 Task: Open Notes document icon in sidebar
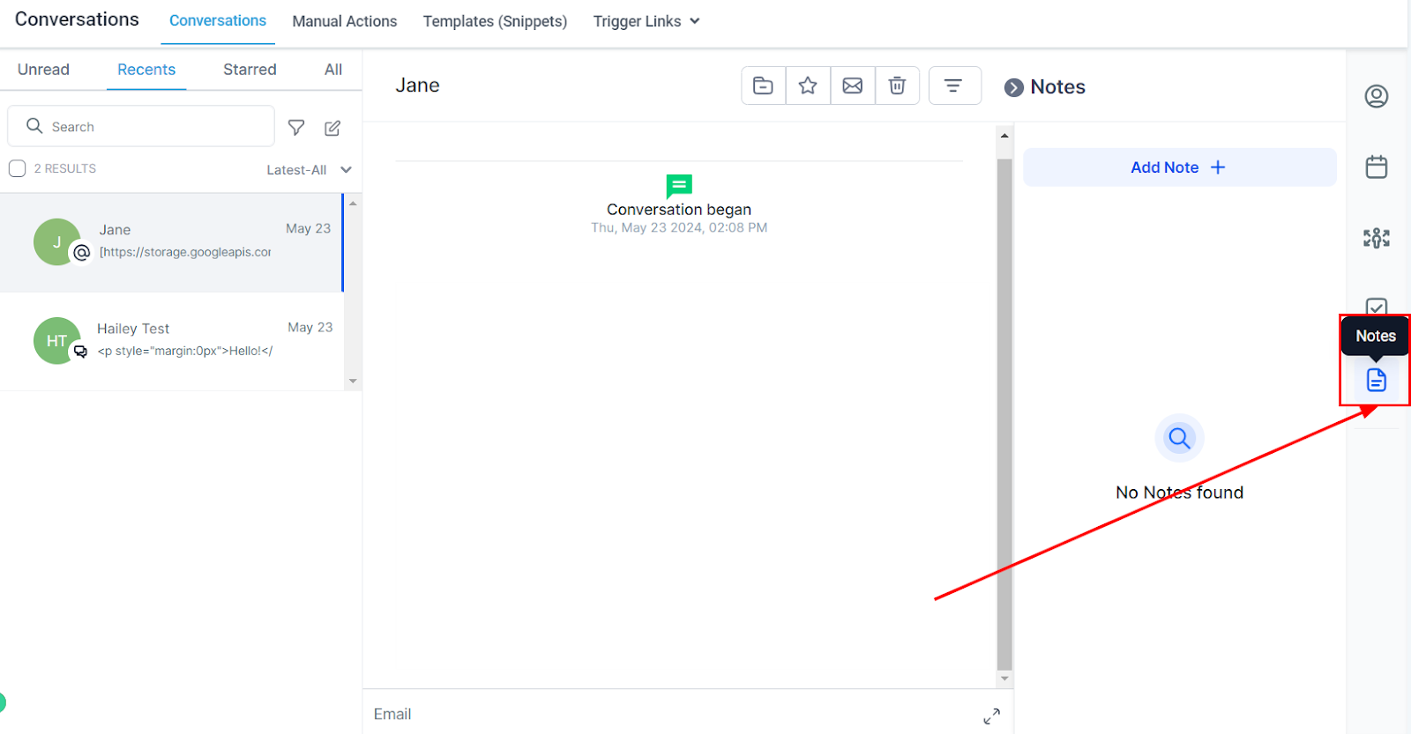[x=1377, y=380]
